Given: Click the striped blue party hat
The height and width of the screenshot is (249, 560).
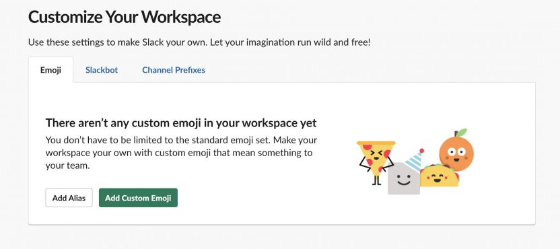Looking at the screenshot, I should point(415,161).
